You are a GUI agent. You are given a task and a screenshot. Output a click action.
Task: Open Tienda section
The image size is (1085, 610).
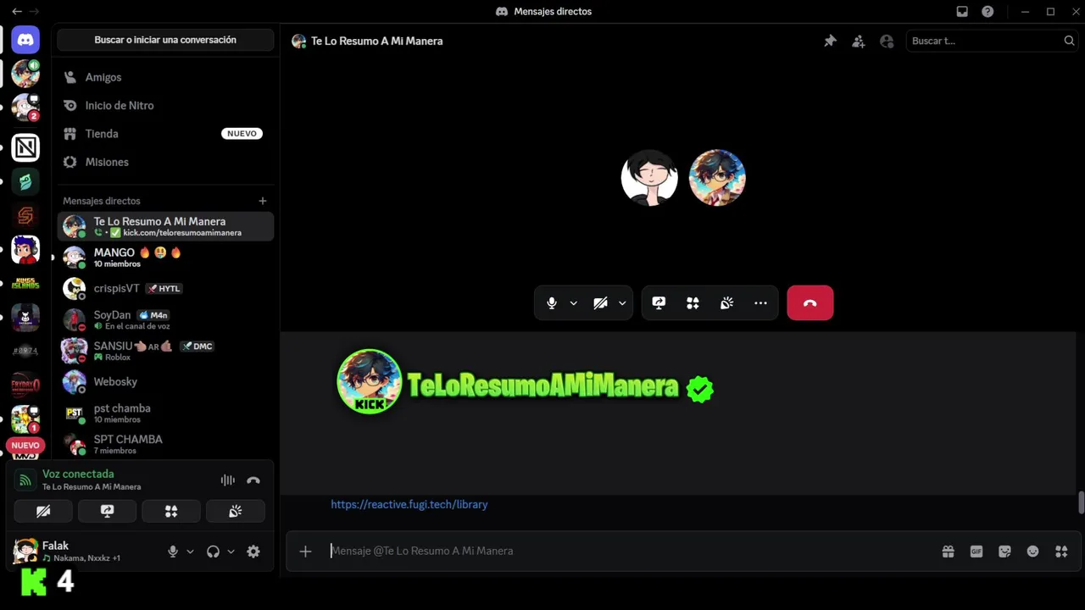tap(165, 134)
